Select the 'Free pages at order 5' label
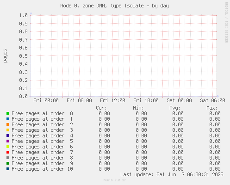 42,142
